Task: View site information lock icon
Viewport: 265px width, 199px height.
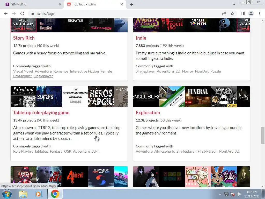Action: tap(33, 13)
